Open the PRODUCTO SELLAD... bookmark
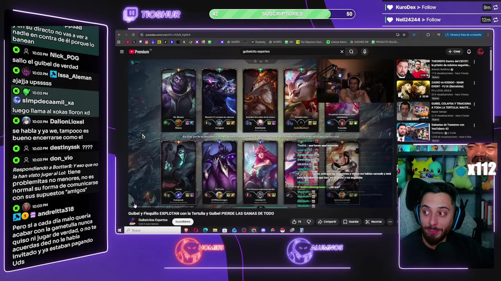 tap(385, 42)
